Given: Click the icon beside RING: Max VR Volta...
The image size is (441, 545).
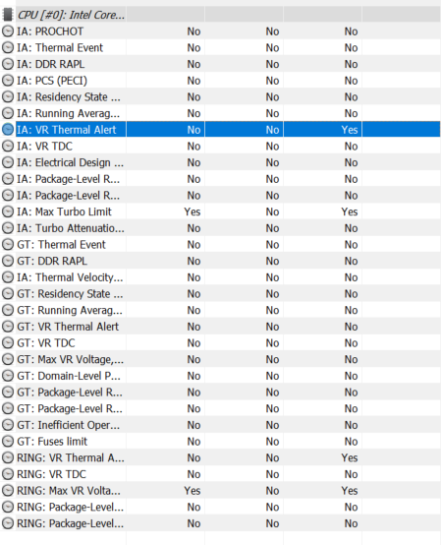Looking at the screenshot, I should point(8,491).
